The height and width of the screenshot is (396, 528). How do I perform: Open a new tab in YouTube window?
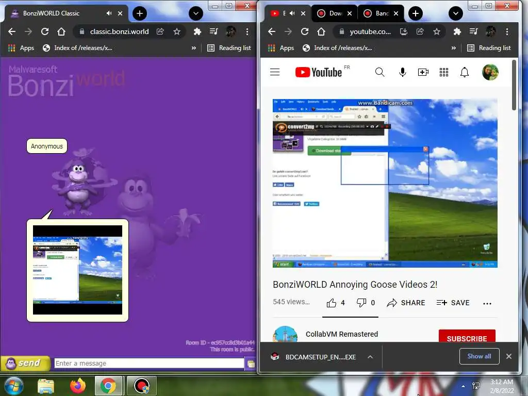(416, 13)
